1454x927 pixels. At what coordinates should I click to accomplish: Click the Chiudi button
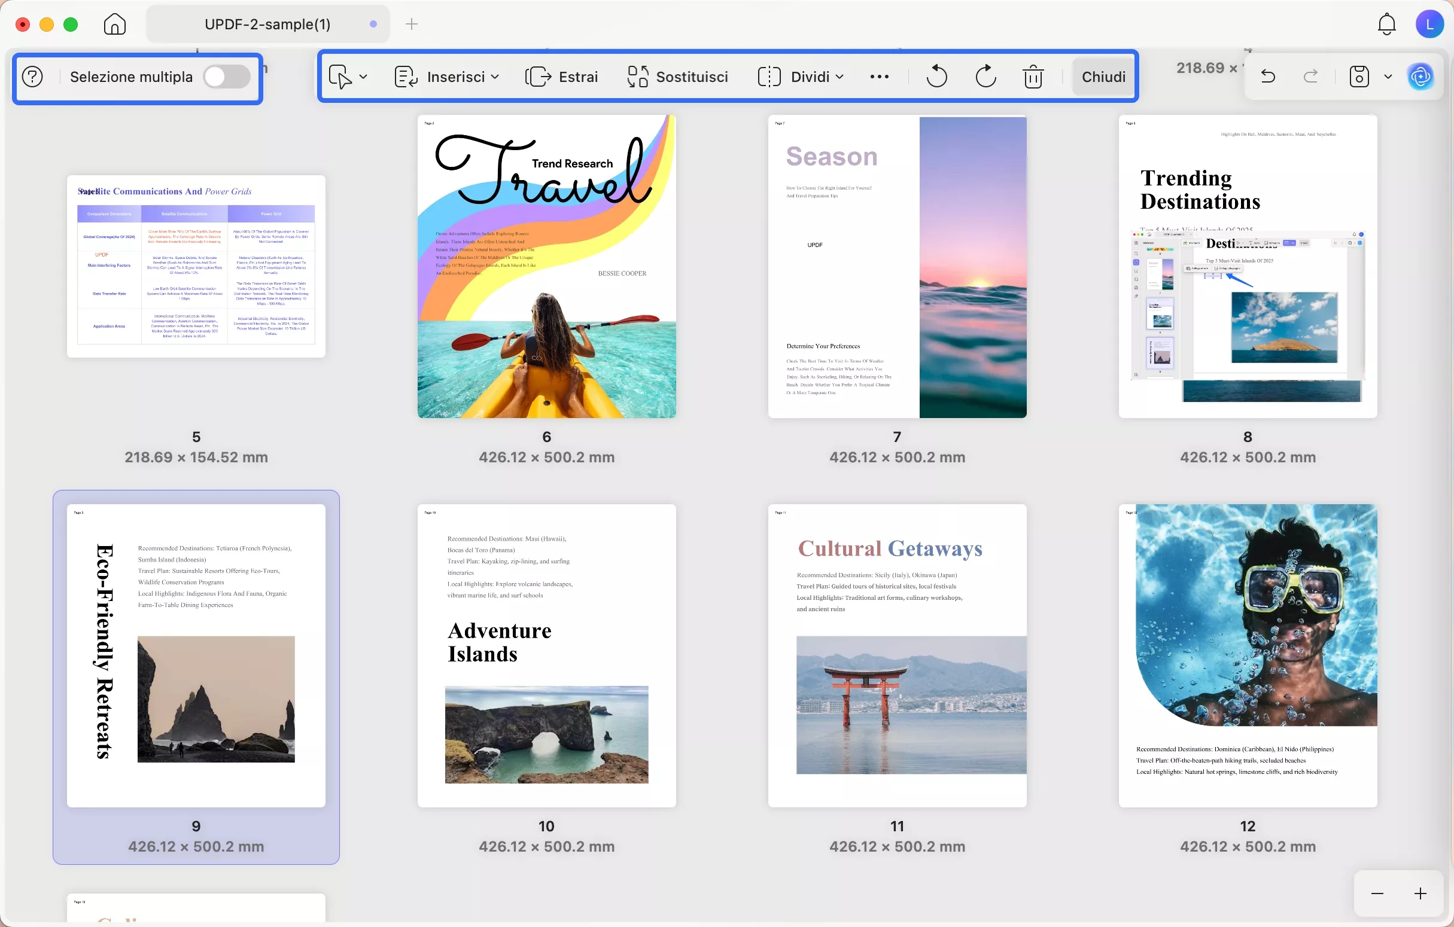tap(1103, 77)
